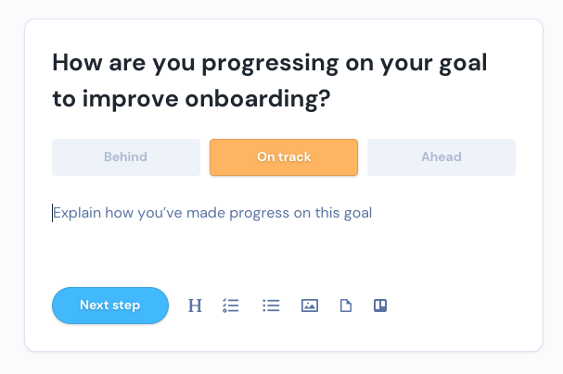
Task: Add a picture using the photo icon
Action: coord(310,305)
